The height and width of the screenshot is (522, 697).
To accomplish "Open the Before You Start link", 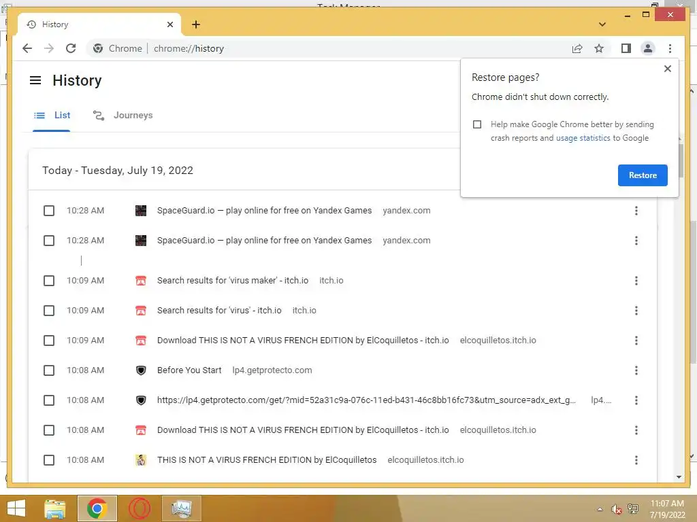I will coord(189,370).
